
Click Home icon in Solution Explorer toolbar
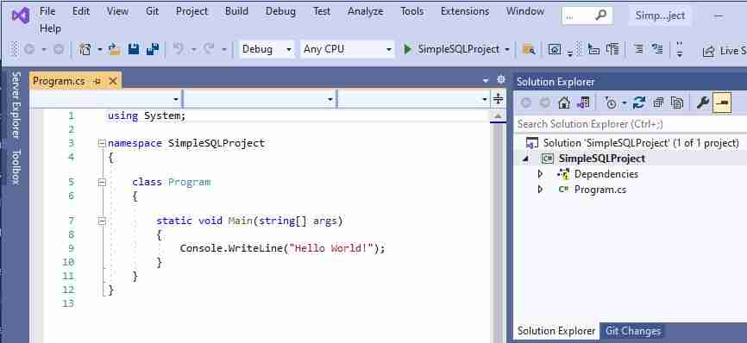[564, 103]
